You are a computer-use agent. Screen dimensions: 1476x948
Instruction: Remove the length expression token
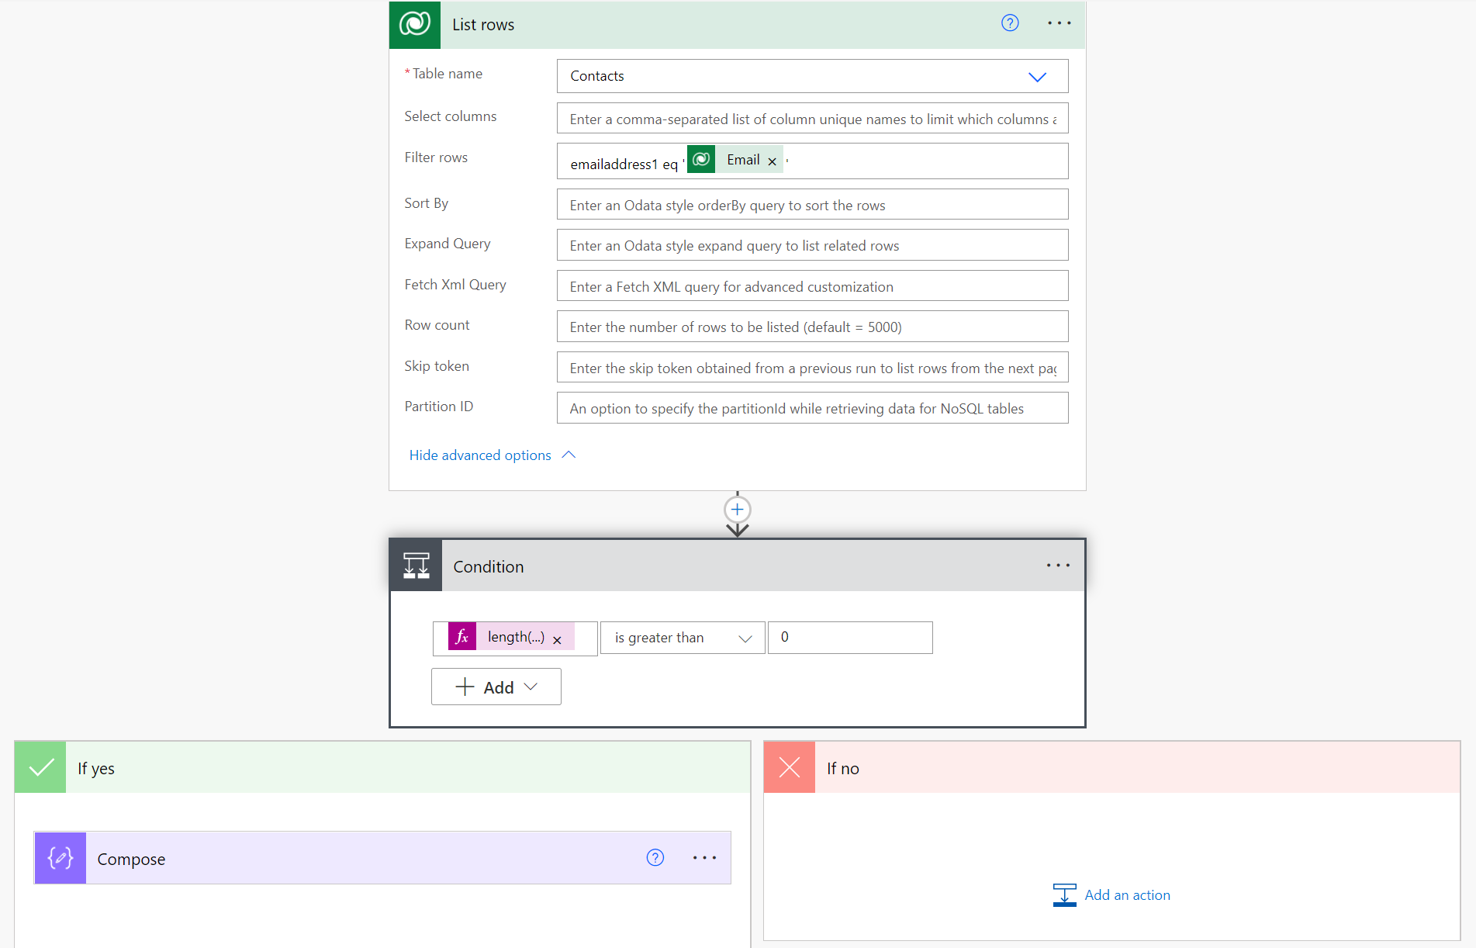(557, 640)
